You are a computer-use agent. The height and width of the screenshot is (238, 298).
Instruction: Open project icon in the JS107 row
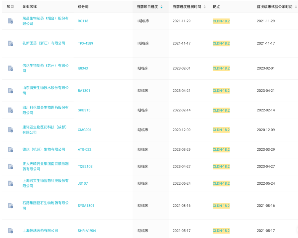(x=10, y=183)
